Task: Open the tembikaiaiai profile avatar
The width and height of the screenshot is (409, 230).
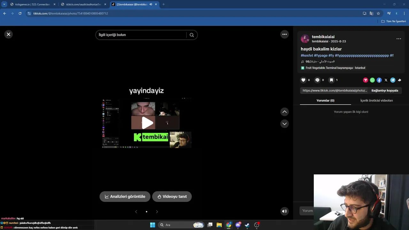Action: coord(305,39)
